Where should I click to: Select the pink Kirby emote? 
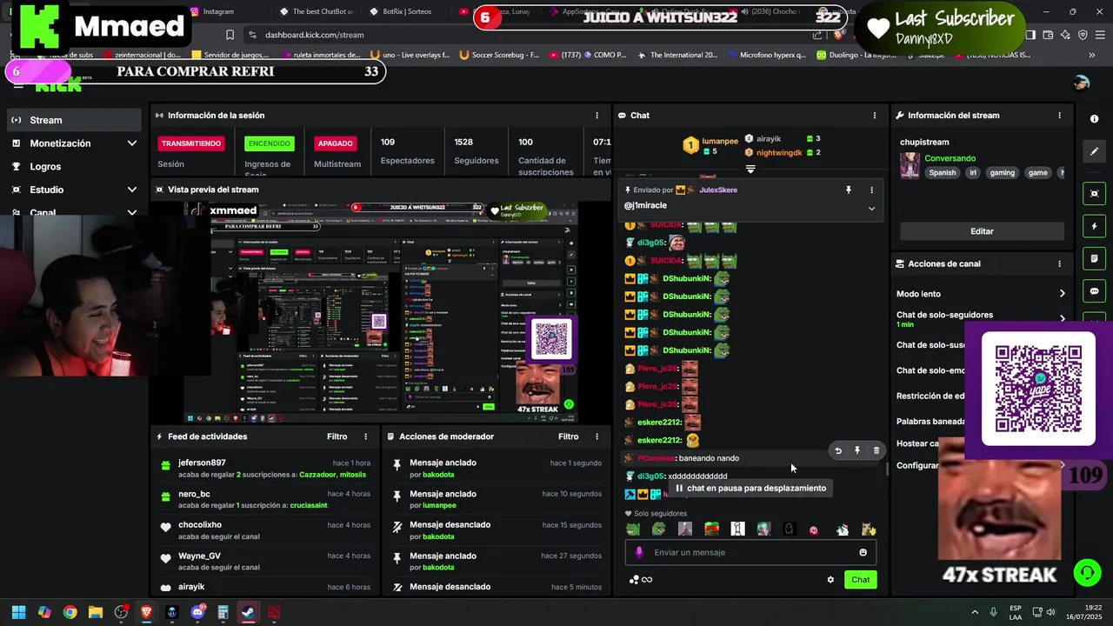(813, 529)
